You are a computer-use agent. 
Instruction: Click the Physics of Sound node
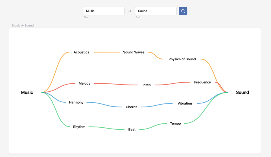tap(182, 59)
